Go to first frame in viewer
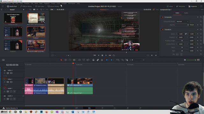204x114 pixels. [x=95, y=55]
